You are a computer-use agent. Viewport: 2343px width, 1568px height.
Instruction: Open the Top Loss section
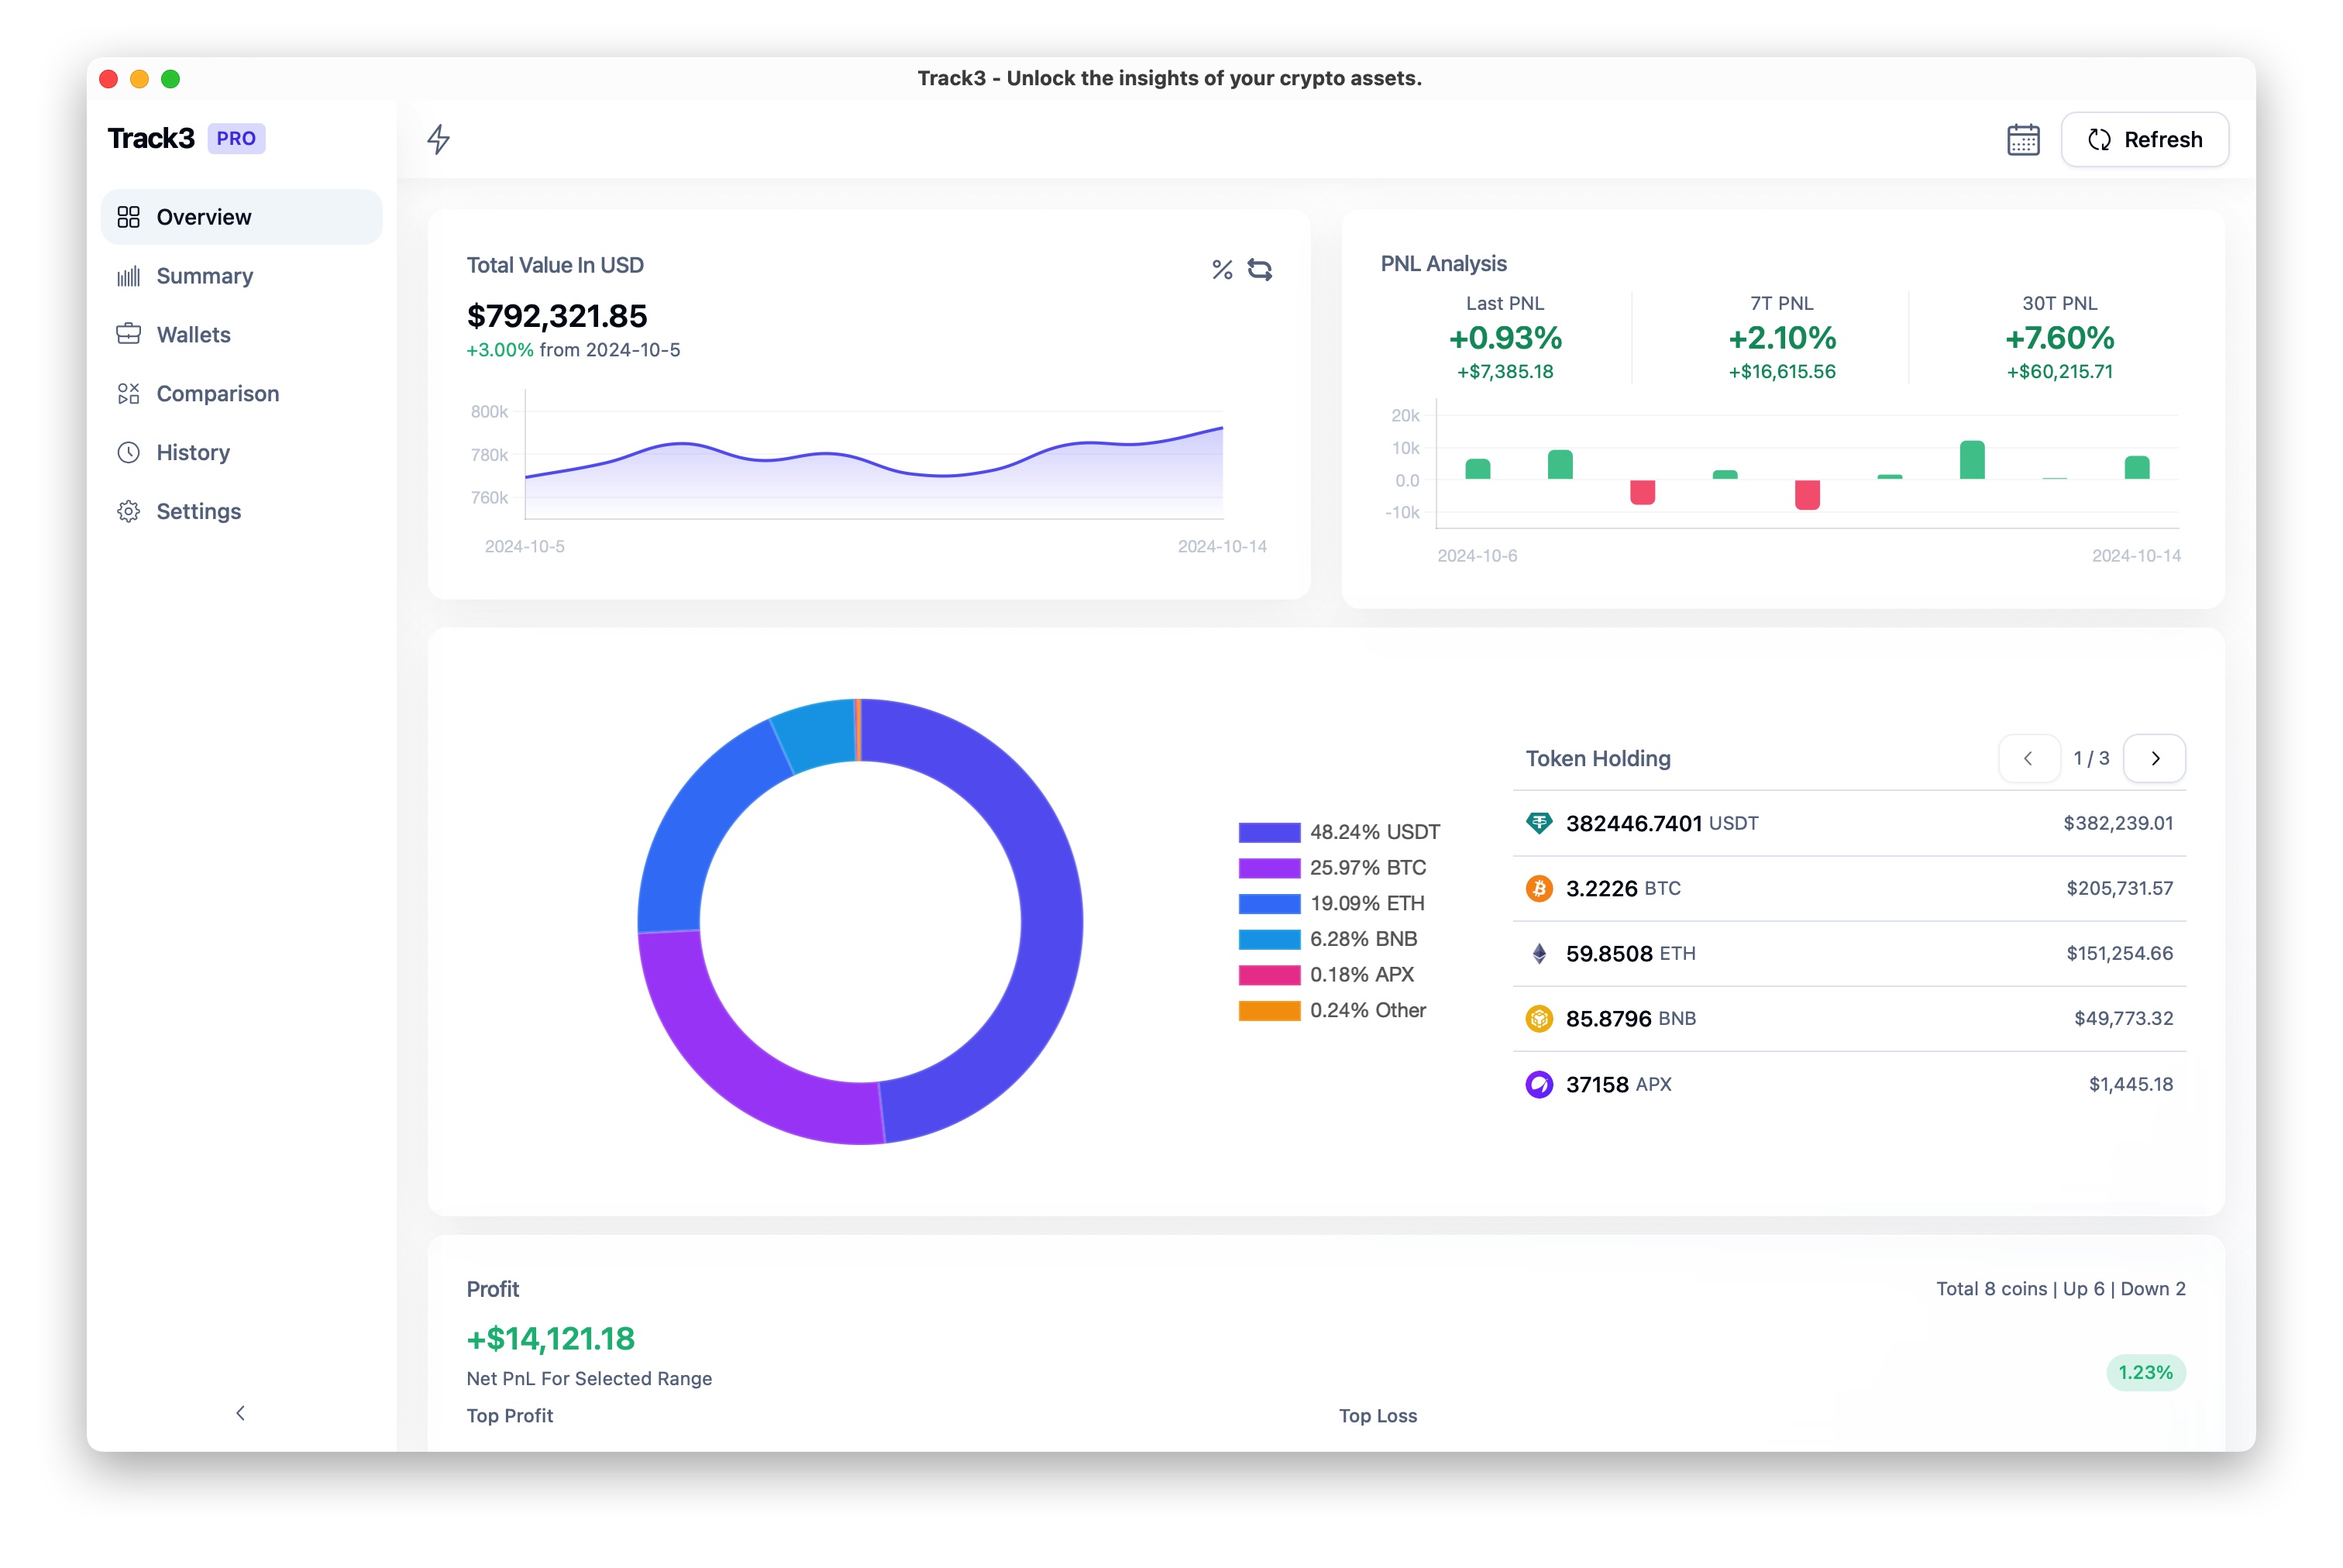click(x=1378, y=1415)
